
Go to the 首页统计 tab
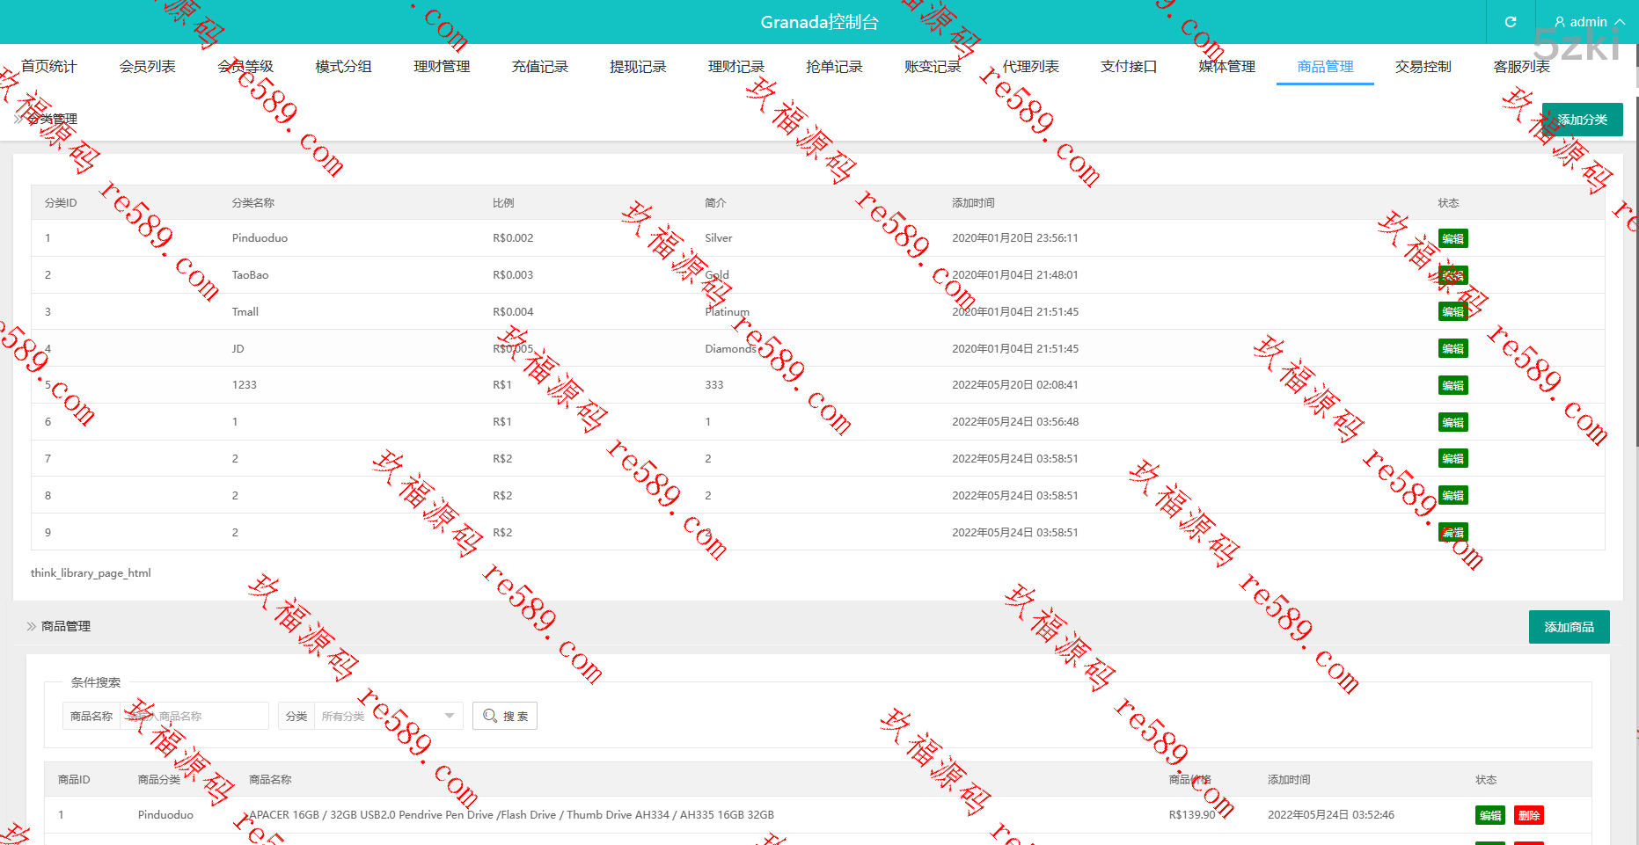[x=49, y=67]
